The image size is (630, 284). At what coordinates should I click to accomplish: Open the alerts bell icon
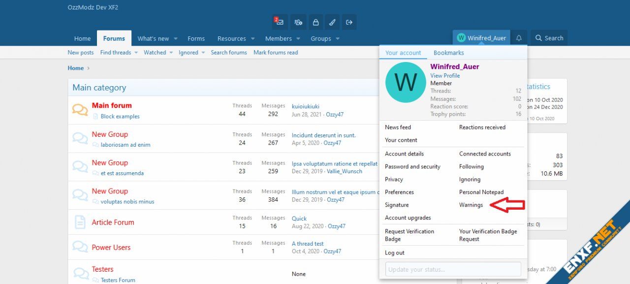519,38
